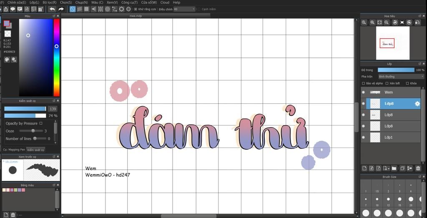Enable the vanishing point snap guide
This screenshot has width=427, height=218.
tap(94, 9)
